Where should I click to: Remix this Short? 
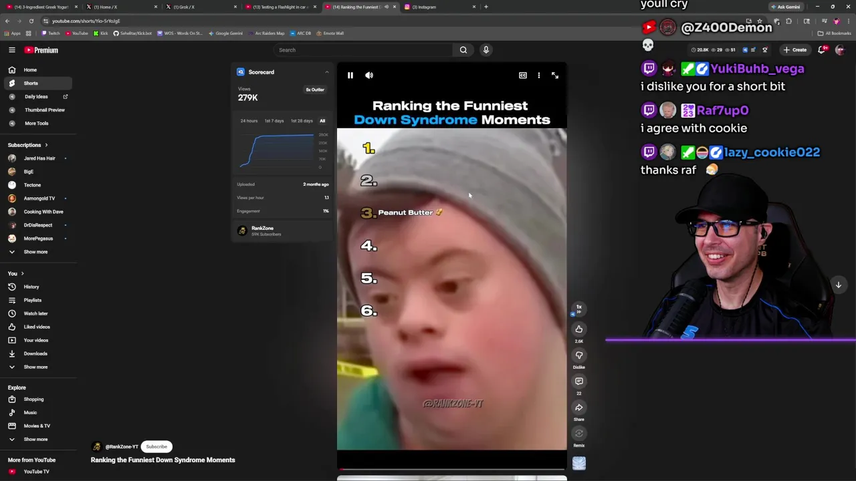click(x=579, y=434)
